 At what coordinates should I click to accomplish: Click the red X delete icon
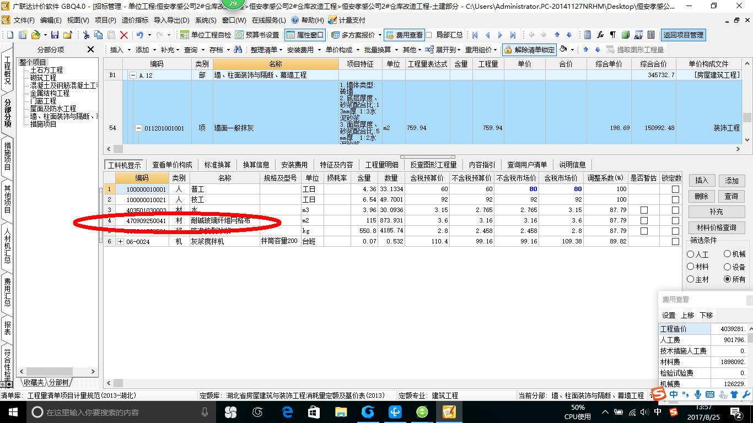(124, 35)
